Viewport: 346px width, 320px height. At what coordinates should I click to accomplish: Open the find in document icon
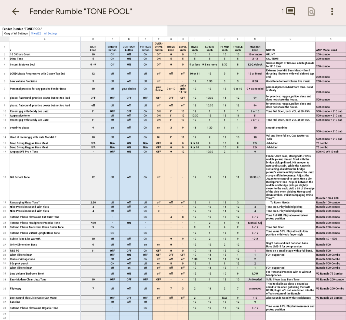[x=311, y=11]
